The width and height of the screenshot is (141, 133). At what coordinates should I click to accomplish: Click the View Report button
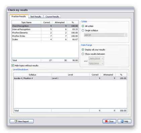[21, 121]
